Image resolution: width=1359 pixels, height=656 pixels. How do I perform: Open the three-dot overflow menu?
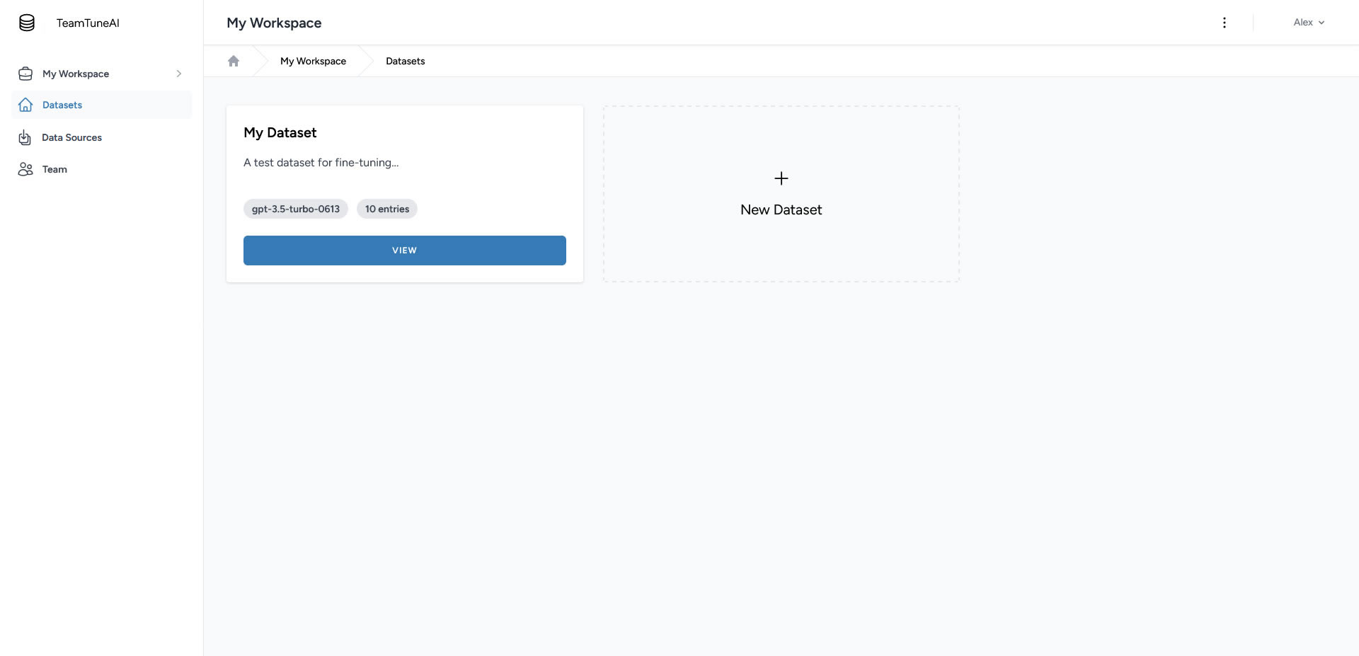[x=1225, y=22]
